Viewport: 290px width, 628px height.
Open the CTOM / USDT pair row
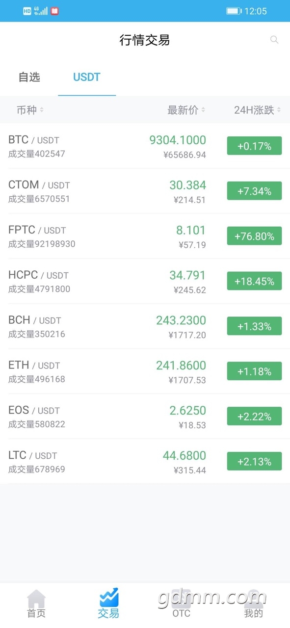pos(145,191)
